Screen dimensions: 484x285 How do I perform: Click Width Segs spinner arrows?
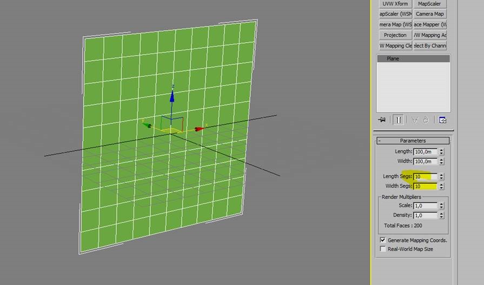441,186
